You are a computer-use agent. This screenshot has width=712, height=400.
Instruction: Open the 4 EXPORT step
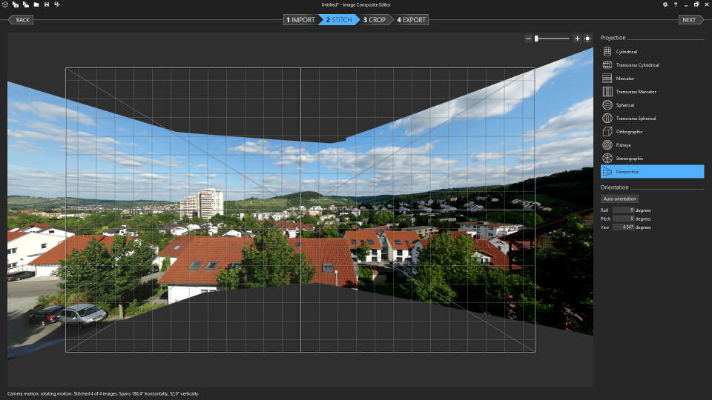412,20
